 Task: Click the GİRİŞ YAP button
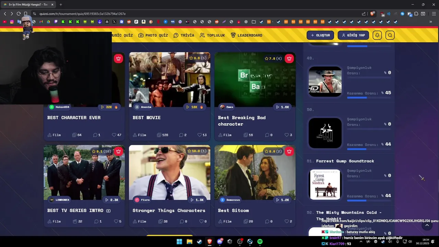click(353, 35)
